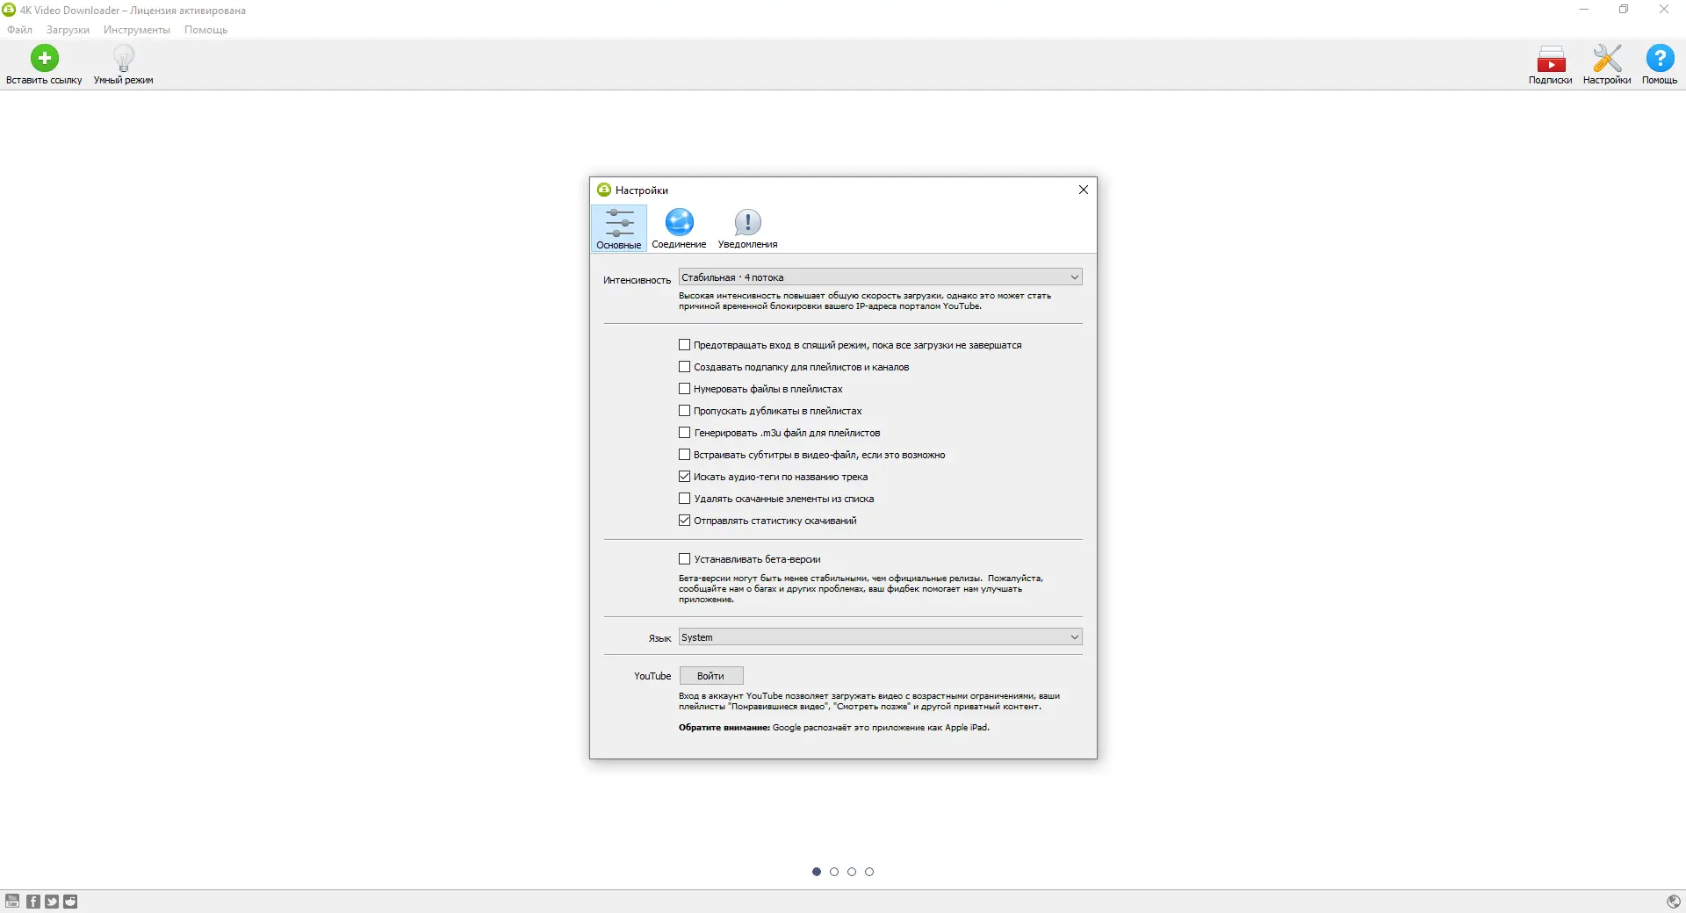Switch to the Соединение settings tab
The image size is (1686, 913).
click(679, 228)
